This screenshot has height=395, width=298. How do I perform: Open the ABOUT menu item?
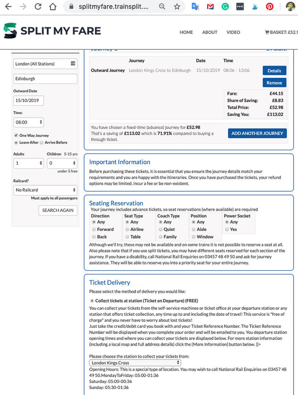tap(210, 32)
